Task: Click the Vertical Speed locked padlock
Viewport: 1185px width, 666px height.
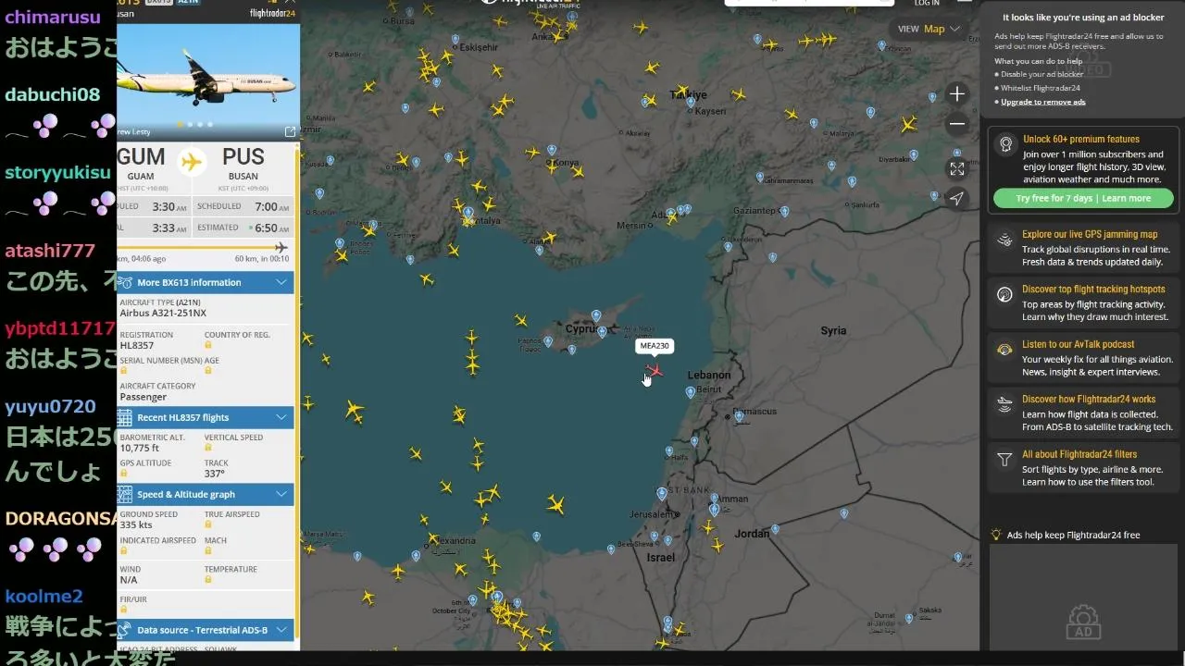Action: [208, 448]
